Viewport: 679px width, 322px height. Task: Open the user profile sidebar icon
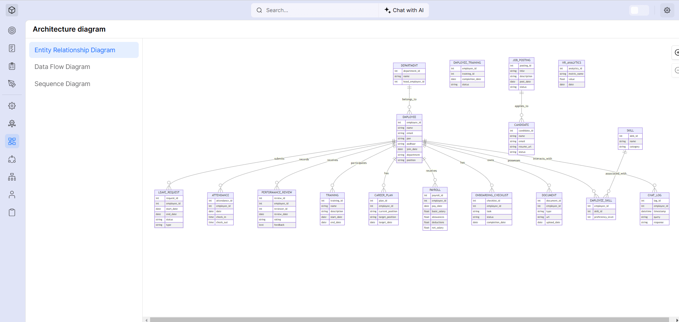click(x=12, y=195)
